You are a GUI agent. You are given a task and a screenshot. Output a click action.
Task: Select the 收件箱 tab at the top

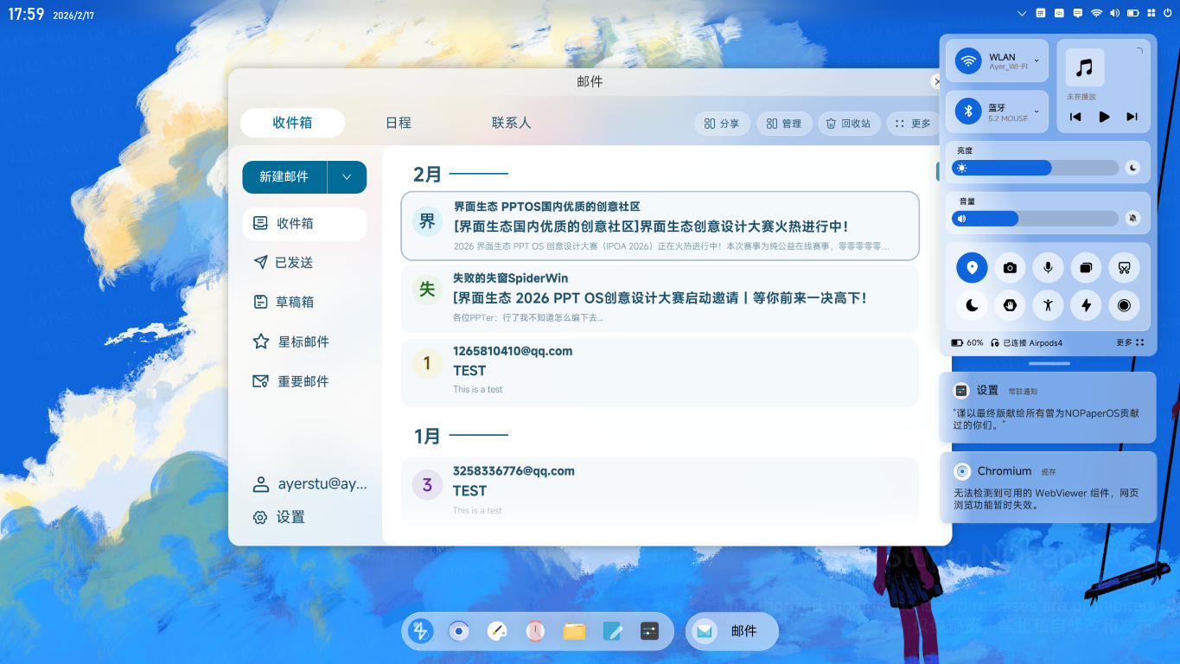pos(292,123)
